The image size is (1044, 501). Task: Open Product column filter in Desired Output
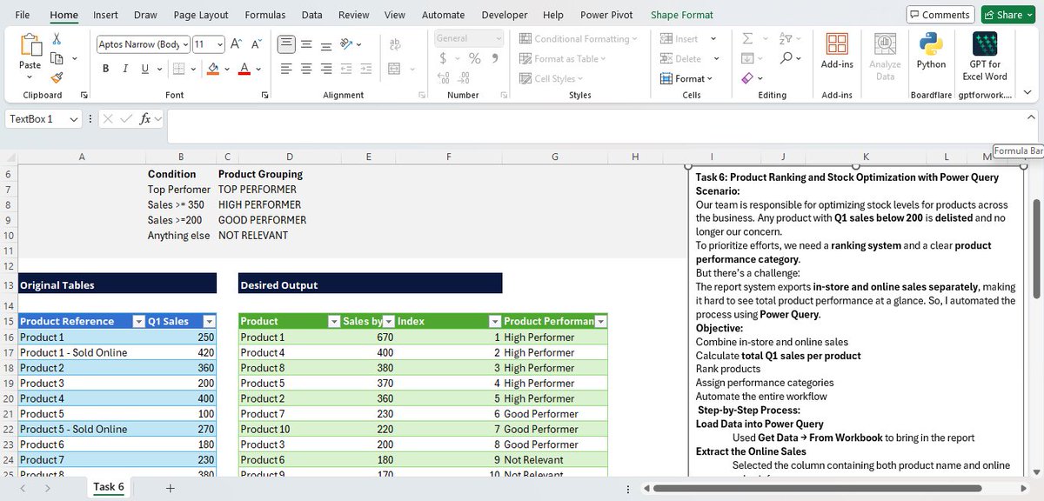334,322
